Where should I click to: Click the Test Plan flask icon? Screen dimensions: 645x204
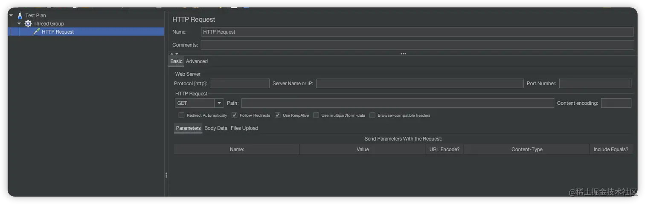[x=20, y=15]
